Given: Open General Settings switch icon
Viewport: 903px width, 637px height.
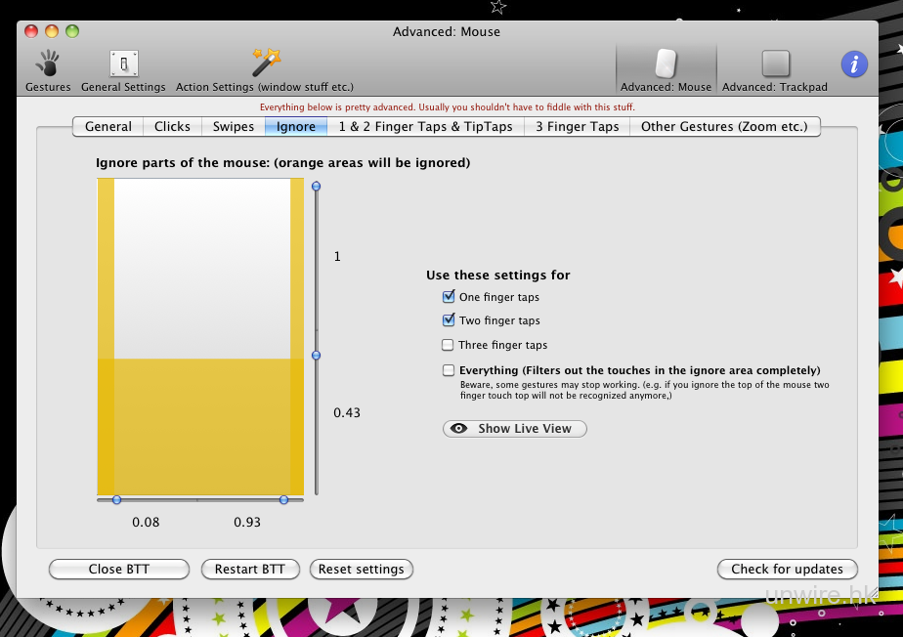Looking at the screenshot, I should tap(123, 64).
